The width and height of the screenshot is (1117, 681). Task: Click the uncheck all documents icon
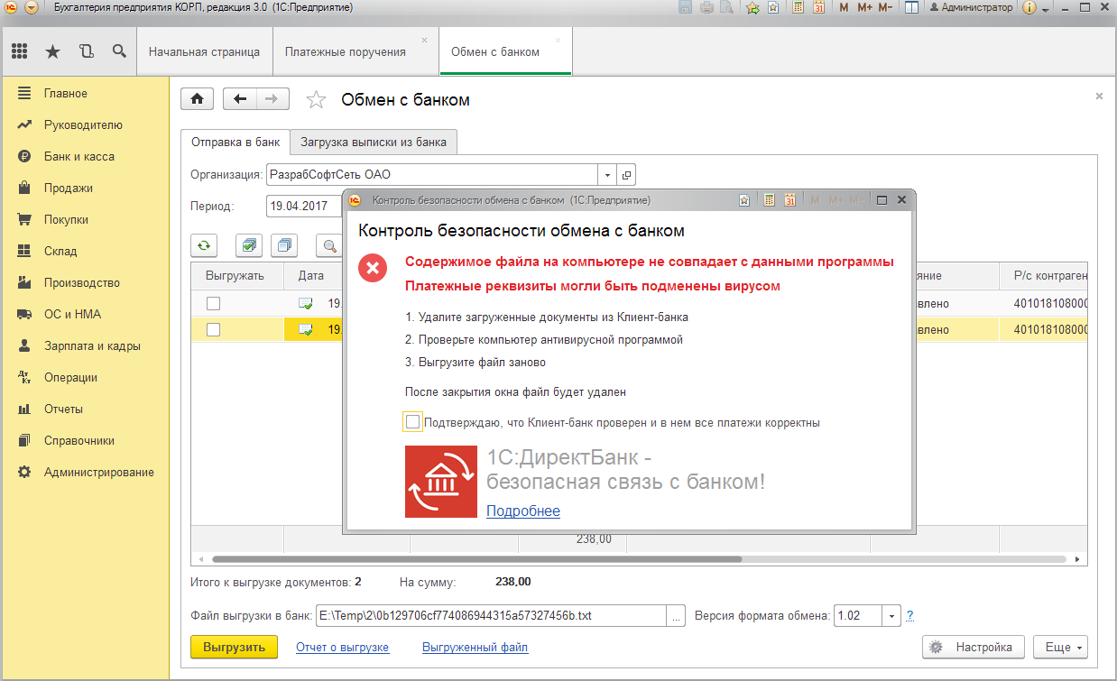pyautogui.click(x=284, y=244)
